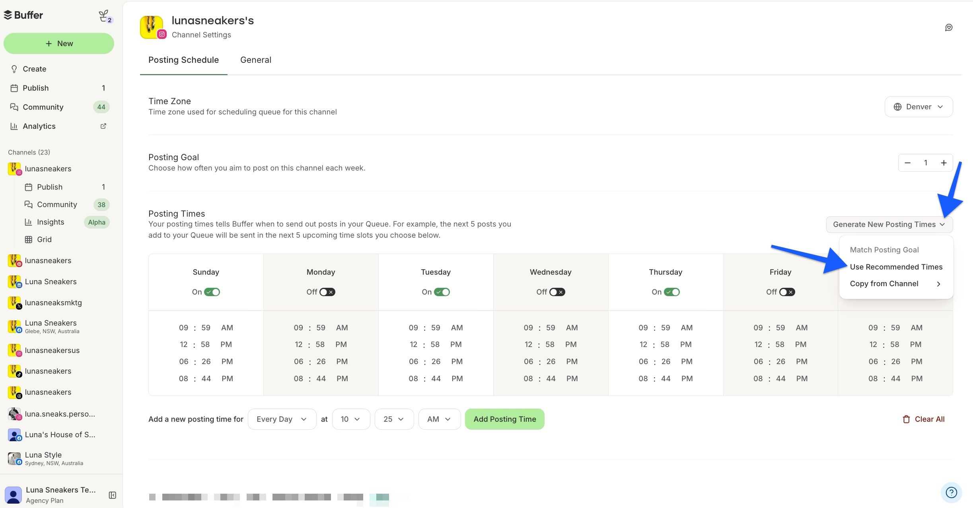The image size is (973, 508).
Task: Toggle Sunday posting times off
Action: coord(212,292)
